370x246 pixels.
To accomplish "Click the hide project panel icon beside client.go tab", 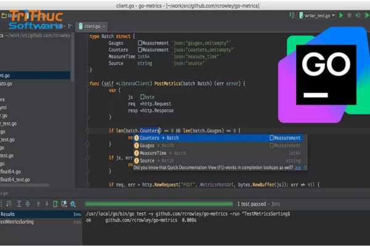I will click(x=70, y=26).
